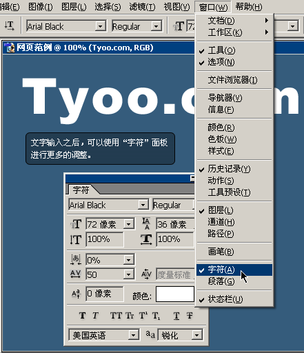Click the vertical scale 100% input field

coord(105,239)
